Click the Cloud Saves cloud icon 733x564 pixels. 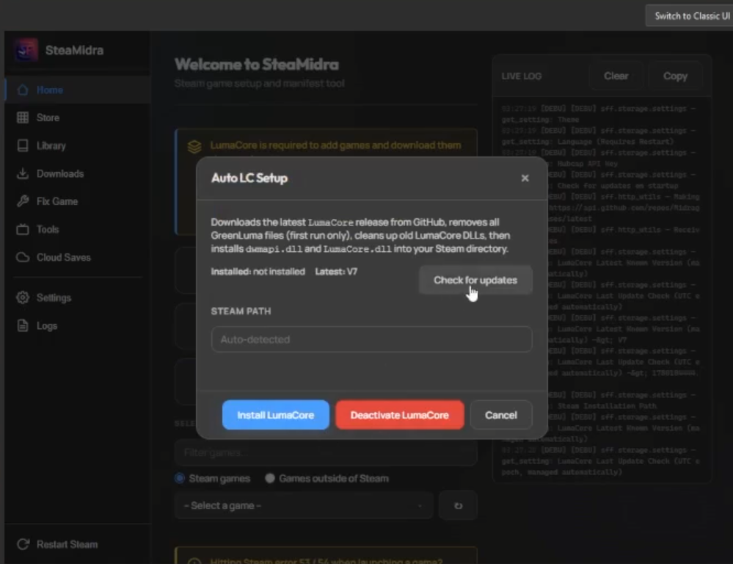(x=23, y=258)
